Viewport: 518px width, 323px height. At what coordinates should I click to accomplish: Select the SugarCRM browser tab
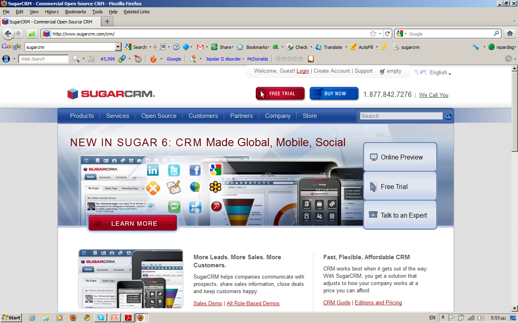pos(50,22)
